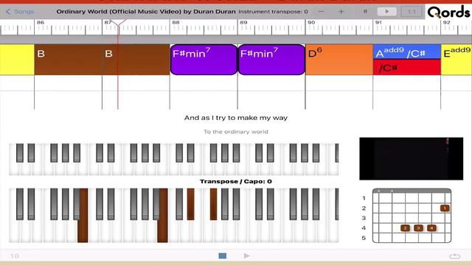This screenshot has height=265, width=472.
Task: Select the red /C# chord block
Action: click(406, 67)
